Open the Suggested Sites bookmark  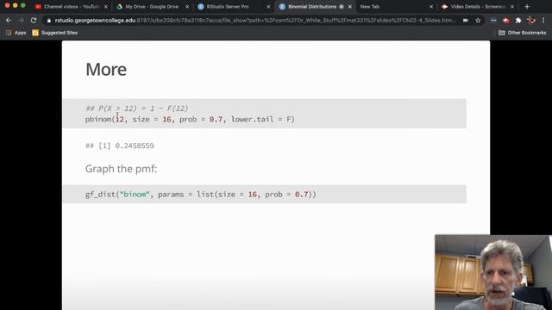click(55, 33)
